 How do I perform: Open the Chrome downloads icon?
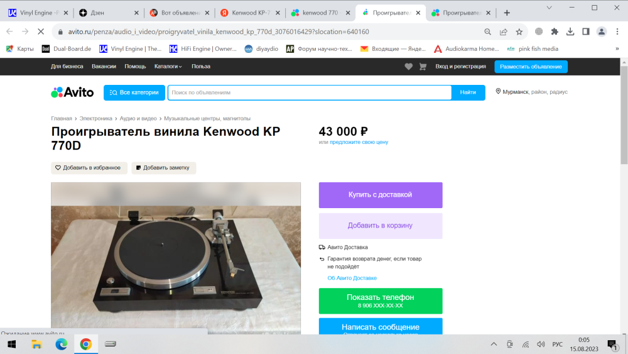pyautogui.click(x=570, y=31)
